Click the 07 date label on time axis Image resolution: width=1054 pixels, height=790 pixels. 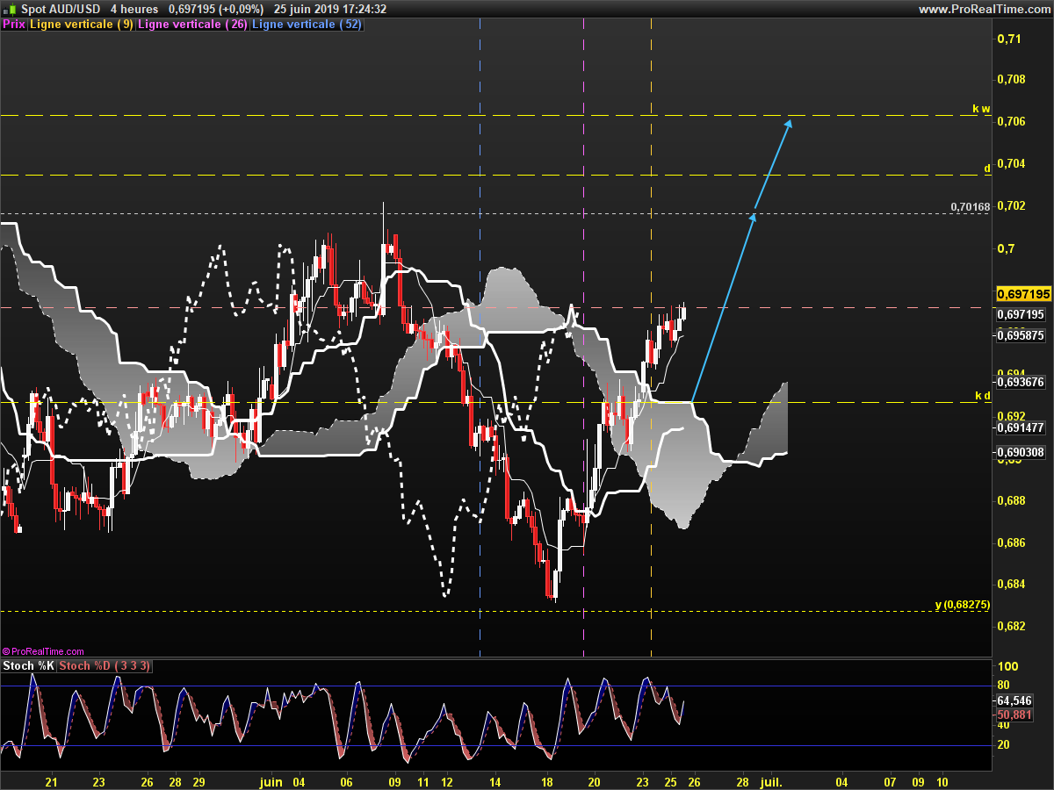click(x=891, y=780)
